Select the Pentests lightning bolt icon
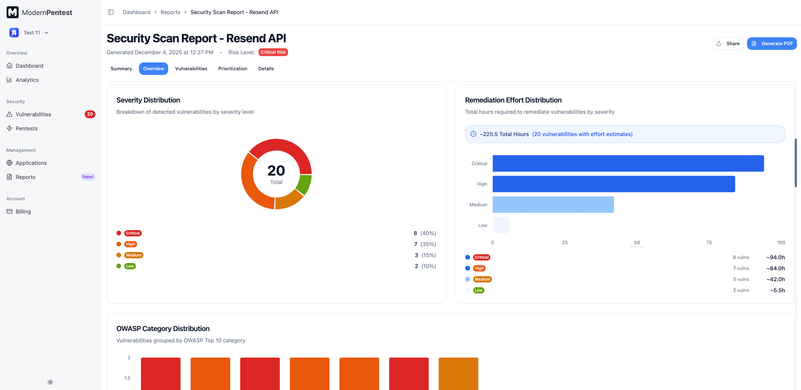This screenshot has width=801, height=390. [10, 128]
